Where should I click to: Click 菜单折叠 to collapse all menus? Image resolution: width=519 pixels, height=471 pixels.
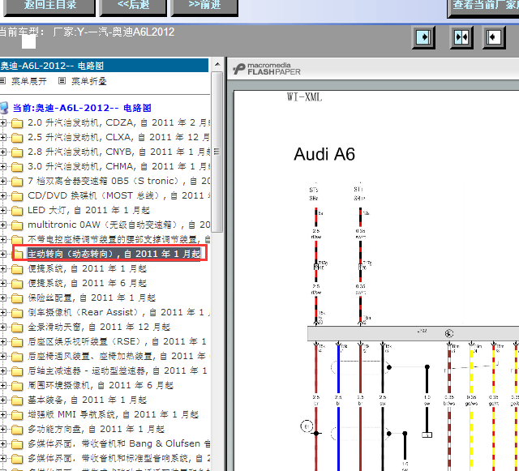click(89, 81)
